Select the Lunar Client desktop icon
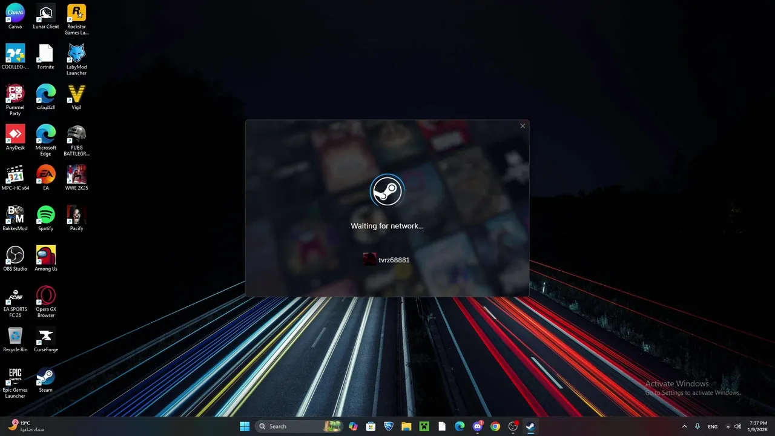775x436 pixels. pyautogui.click(x=46, y=17)
